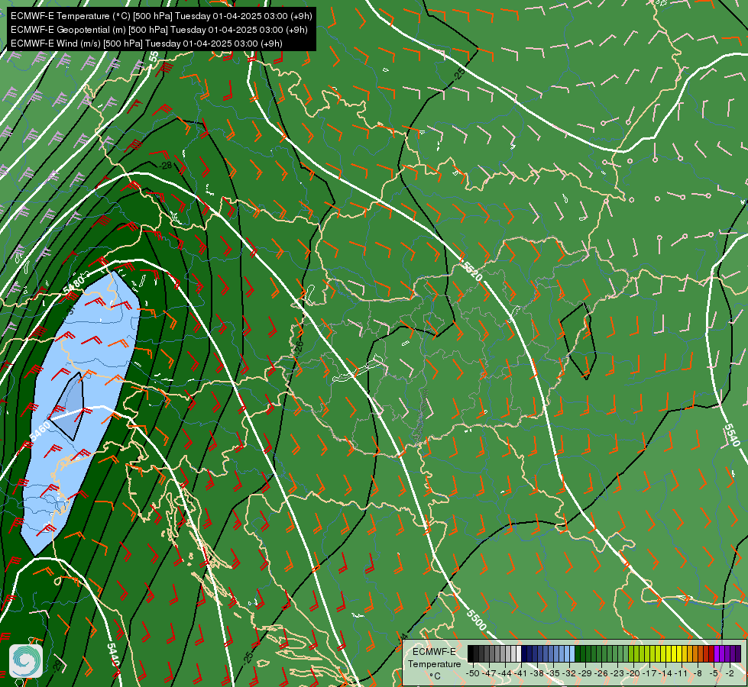The width and height of the screenshot is (748, 687).
Task: Click the -38 tick label on the color scale
Action: pos(536,673)
